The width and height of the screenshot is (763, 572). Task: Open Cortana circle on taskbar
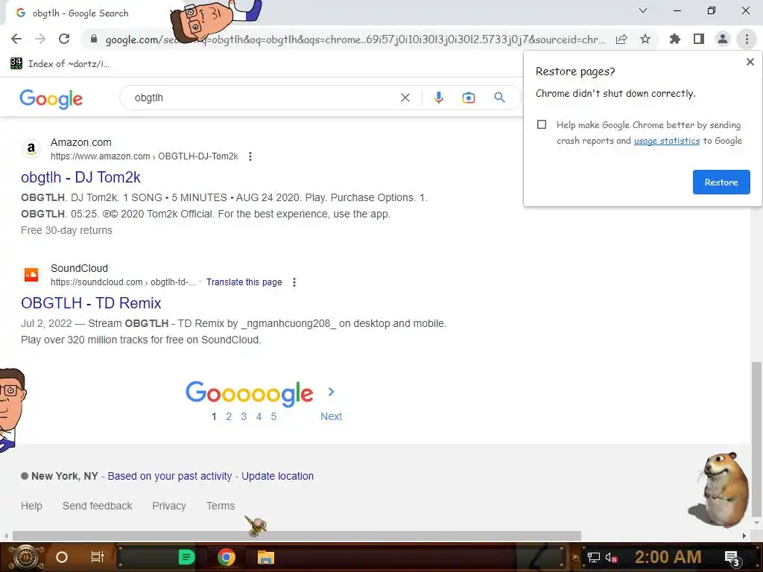coord(62,557)
